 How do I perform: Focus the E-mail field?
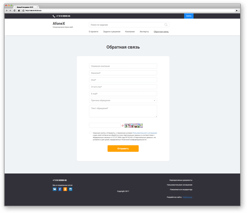(x=123, y=94)
